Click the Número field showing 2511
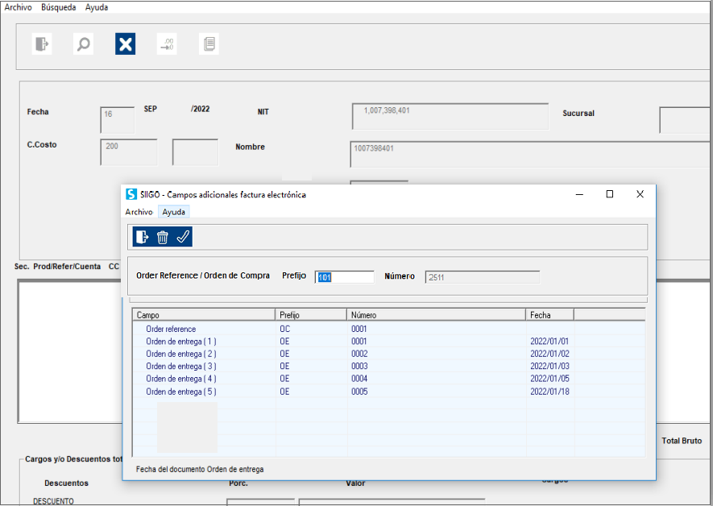713x506 pixels. pyautogui.click(x=482, y=277)
